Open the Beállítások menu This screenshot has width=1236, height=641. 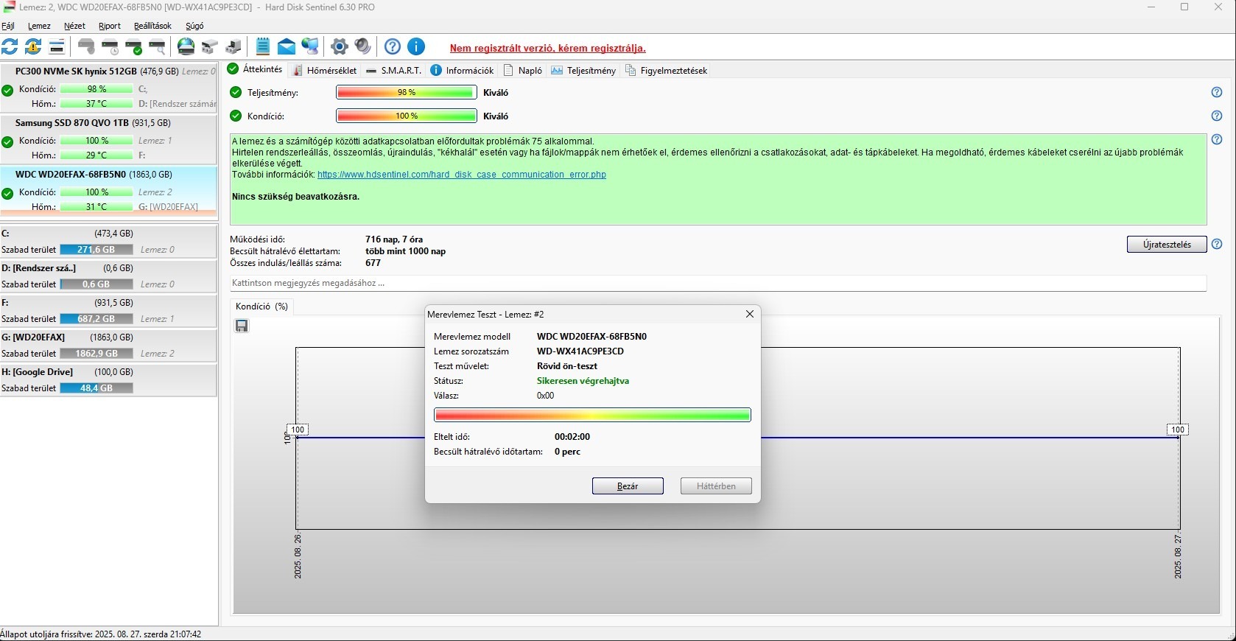[152, 26]
